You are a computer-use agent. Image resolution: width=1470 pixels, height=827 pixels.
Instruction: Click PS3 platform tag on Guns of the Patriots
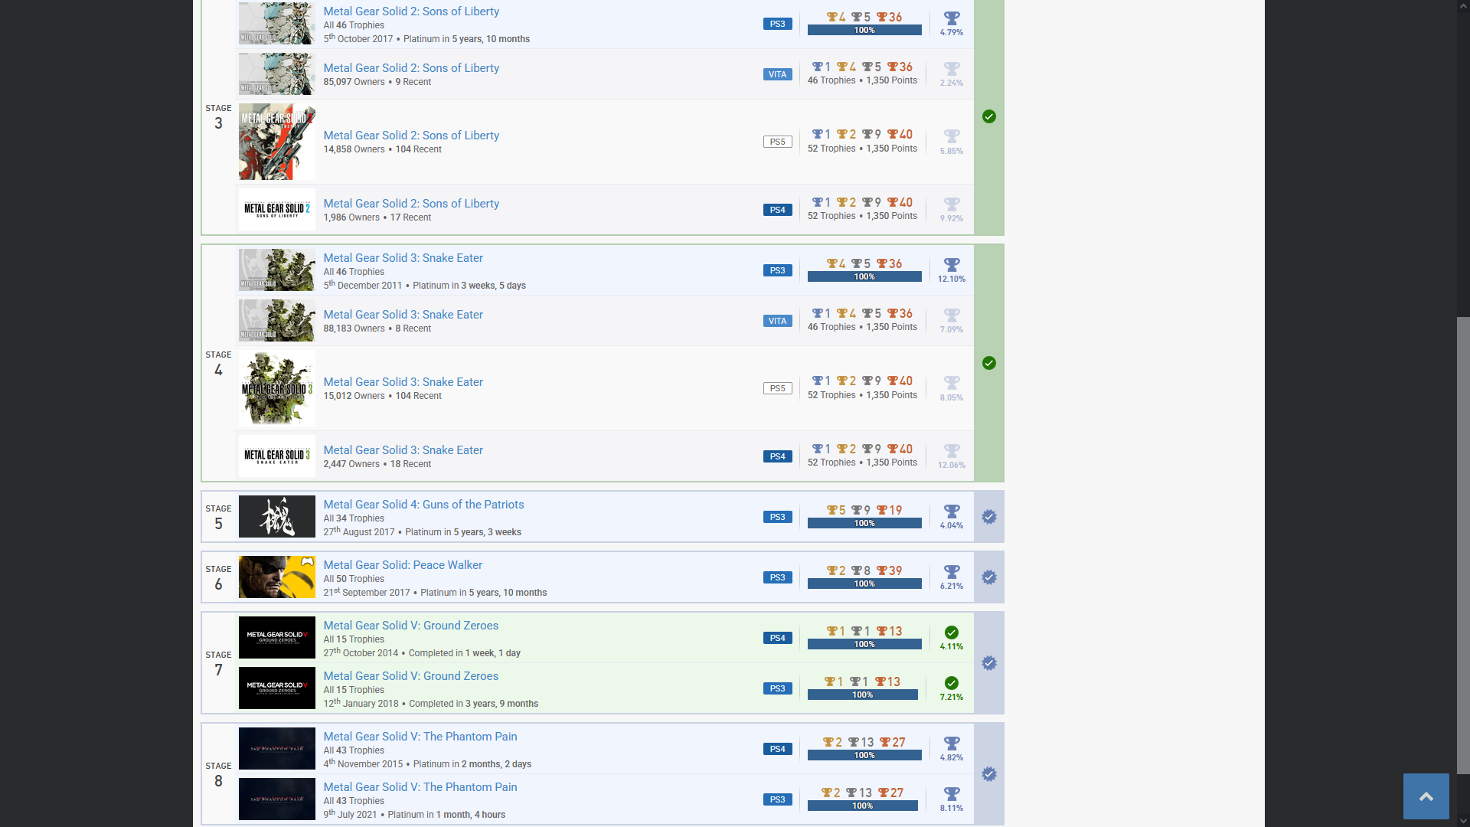tap(777, 517)
